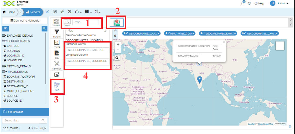
Task: Click the eye preview icon in the top toolbar
Action: pos(55,12)
